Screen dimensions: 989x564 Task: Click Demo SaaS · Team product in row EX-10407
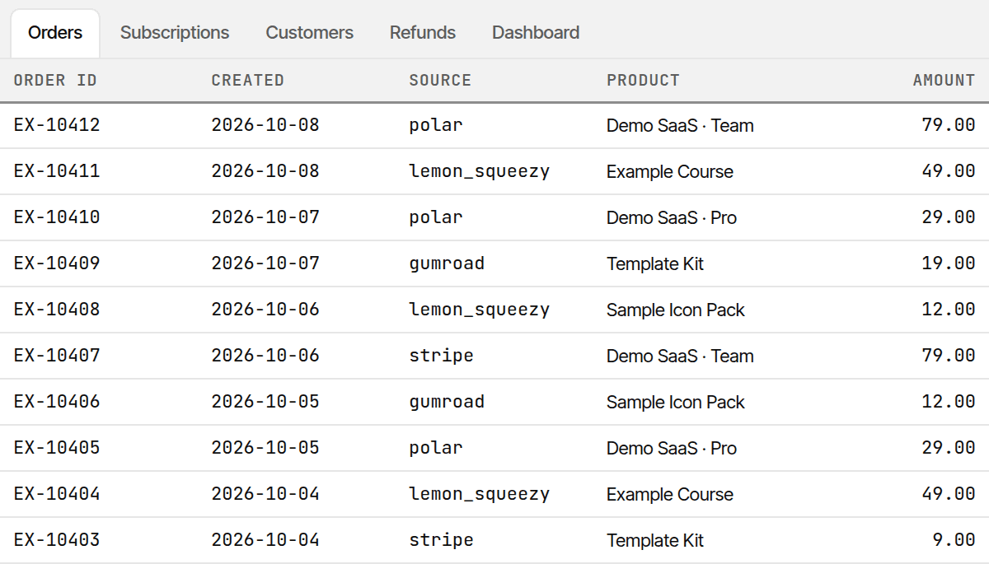680,356
